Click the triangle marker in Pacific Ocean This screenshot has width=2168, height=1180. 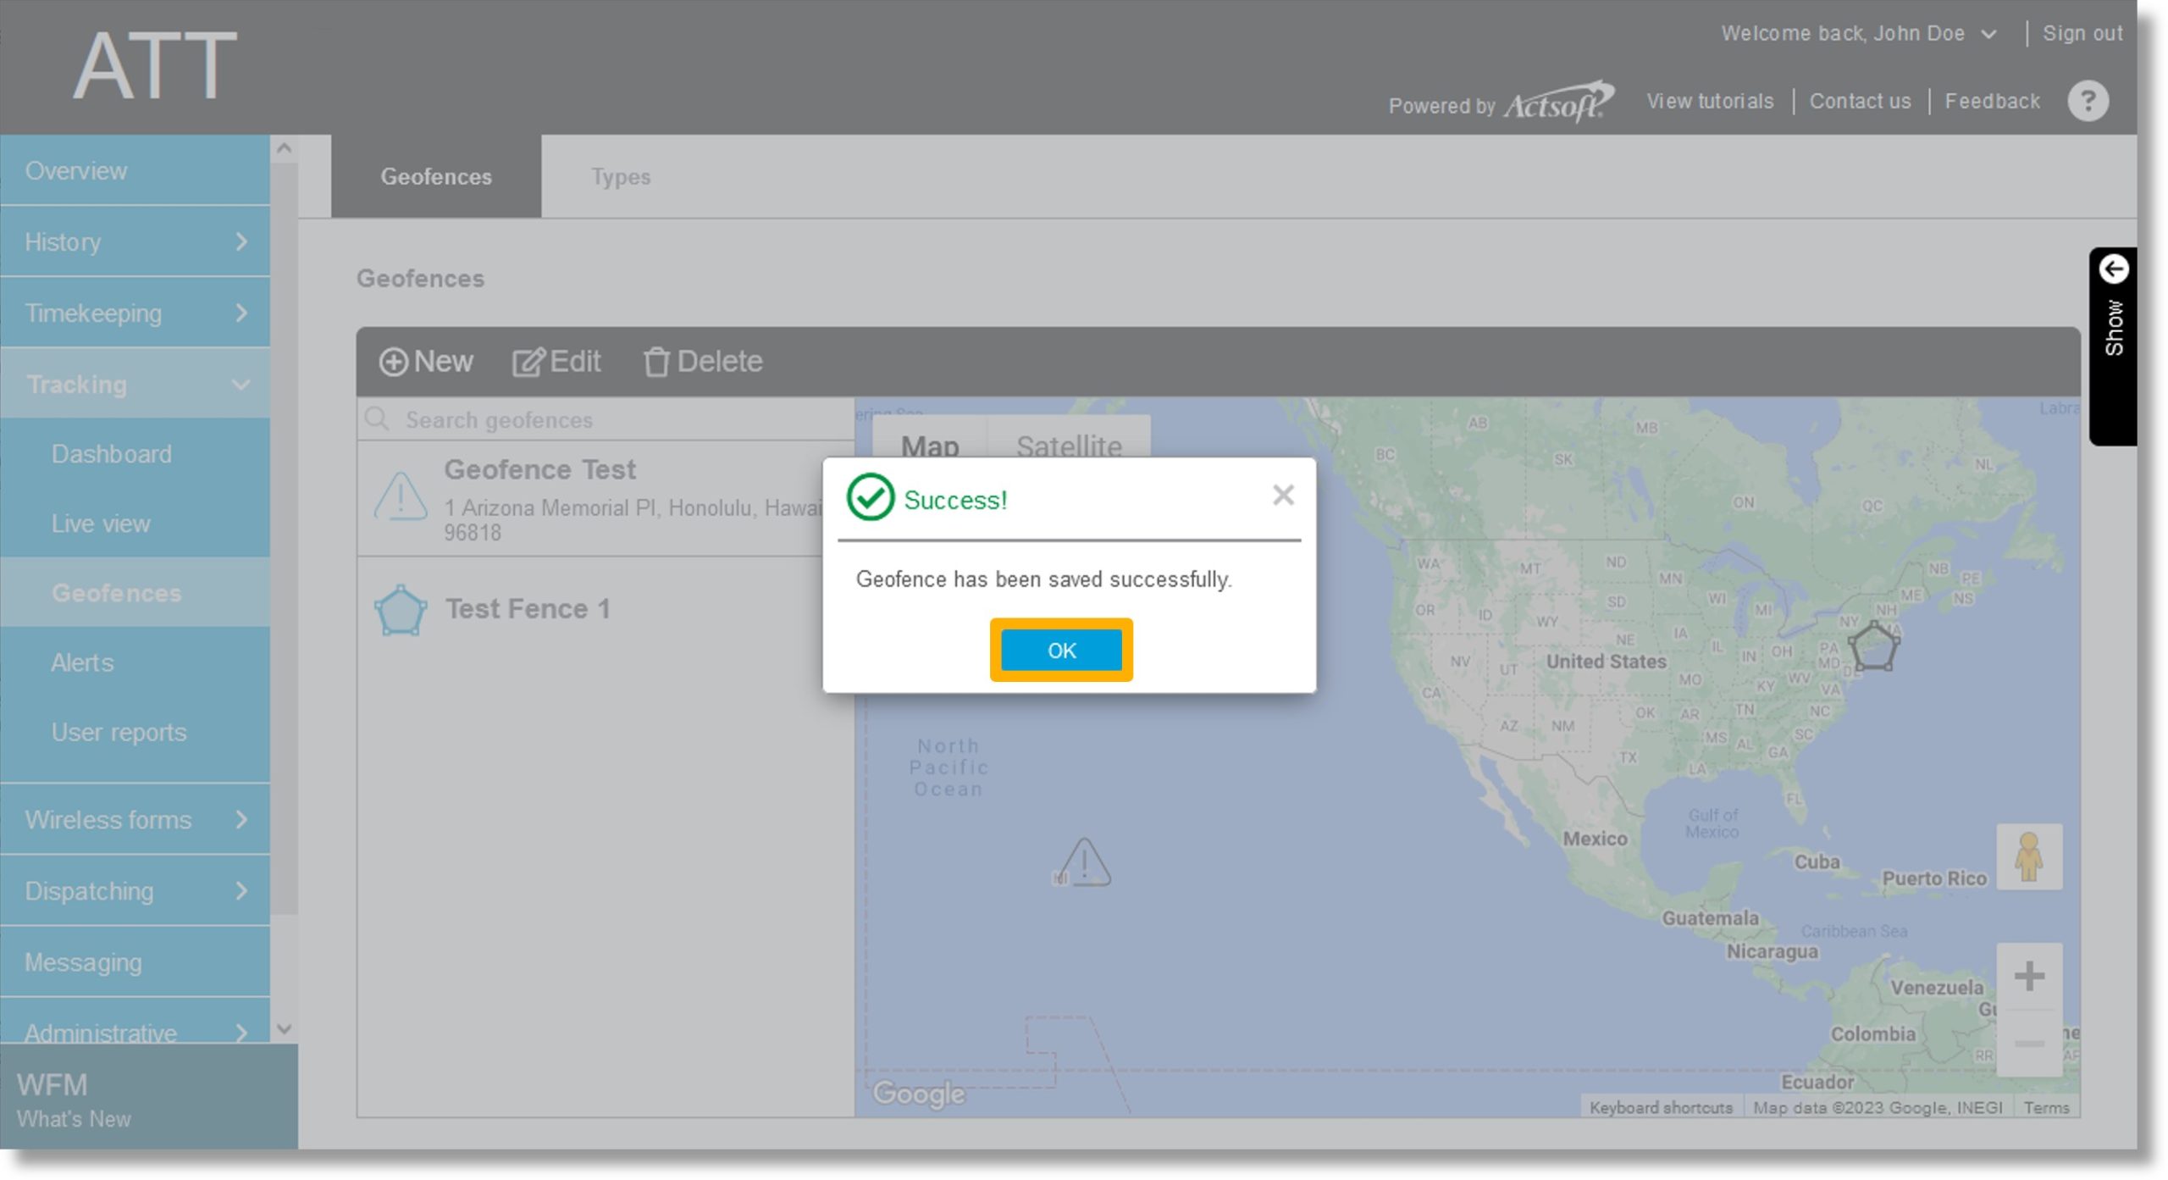point(1084,862)
